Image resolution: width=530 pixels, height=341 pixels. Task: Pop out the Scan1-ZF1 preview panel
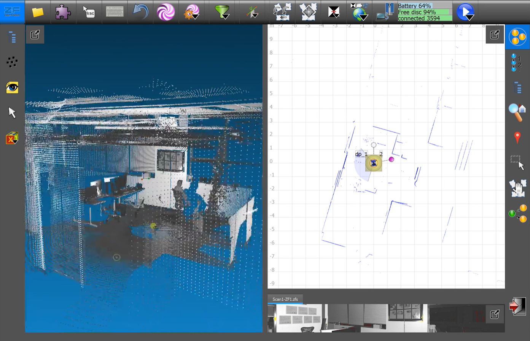495,314
